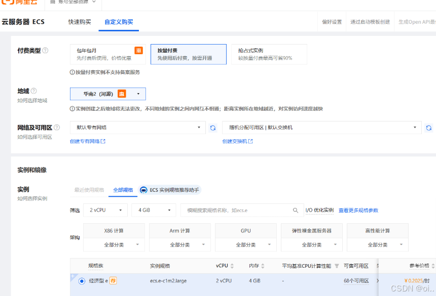Viewport: 436px width, 296px height.
Task: Select Arm 计算 architecture
Action: point(180,231)
